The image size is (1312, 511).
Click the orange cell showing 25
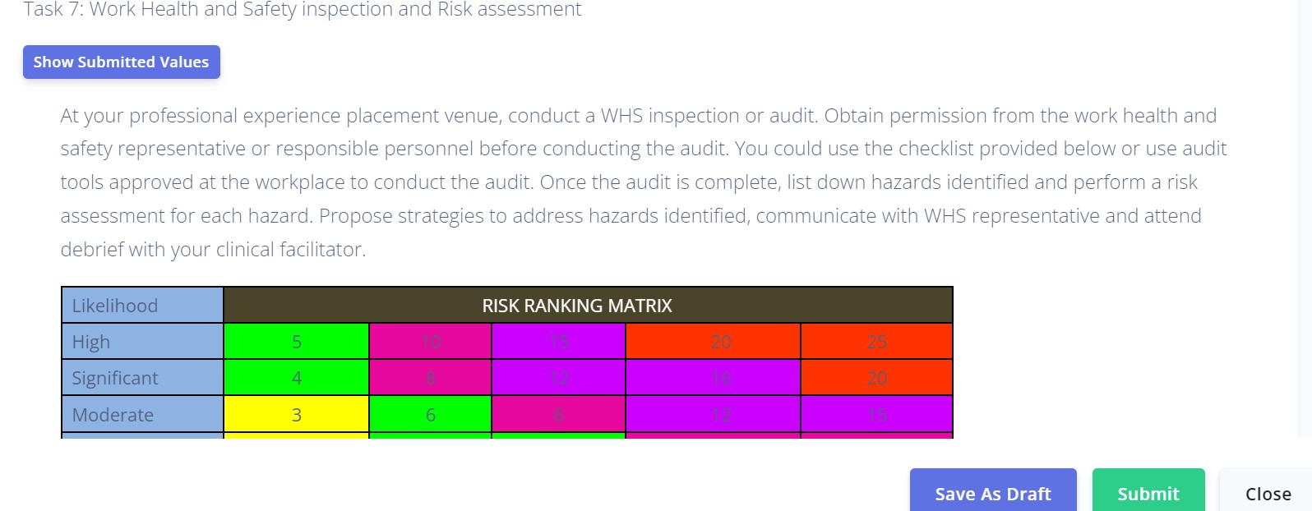coord(875,341)
